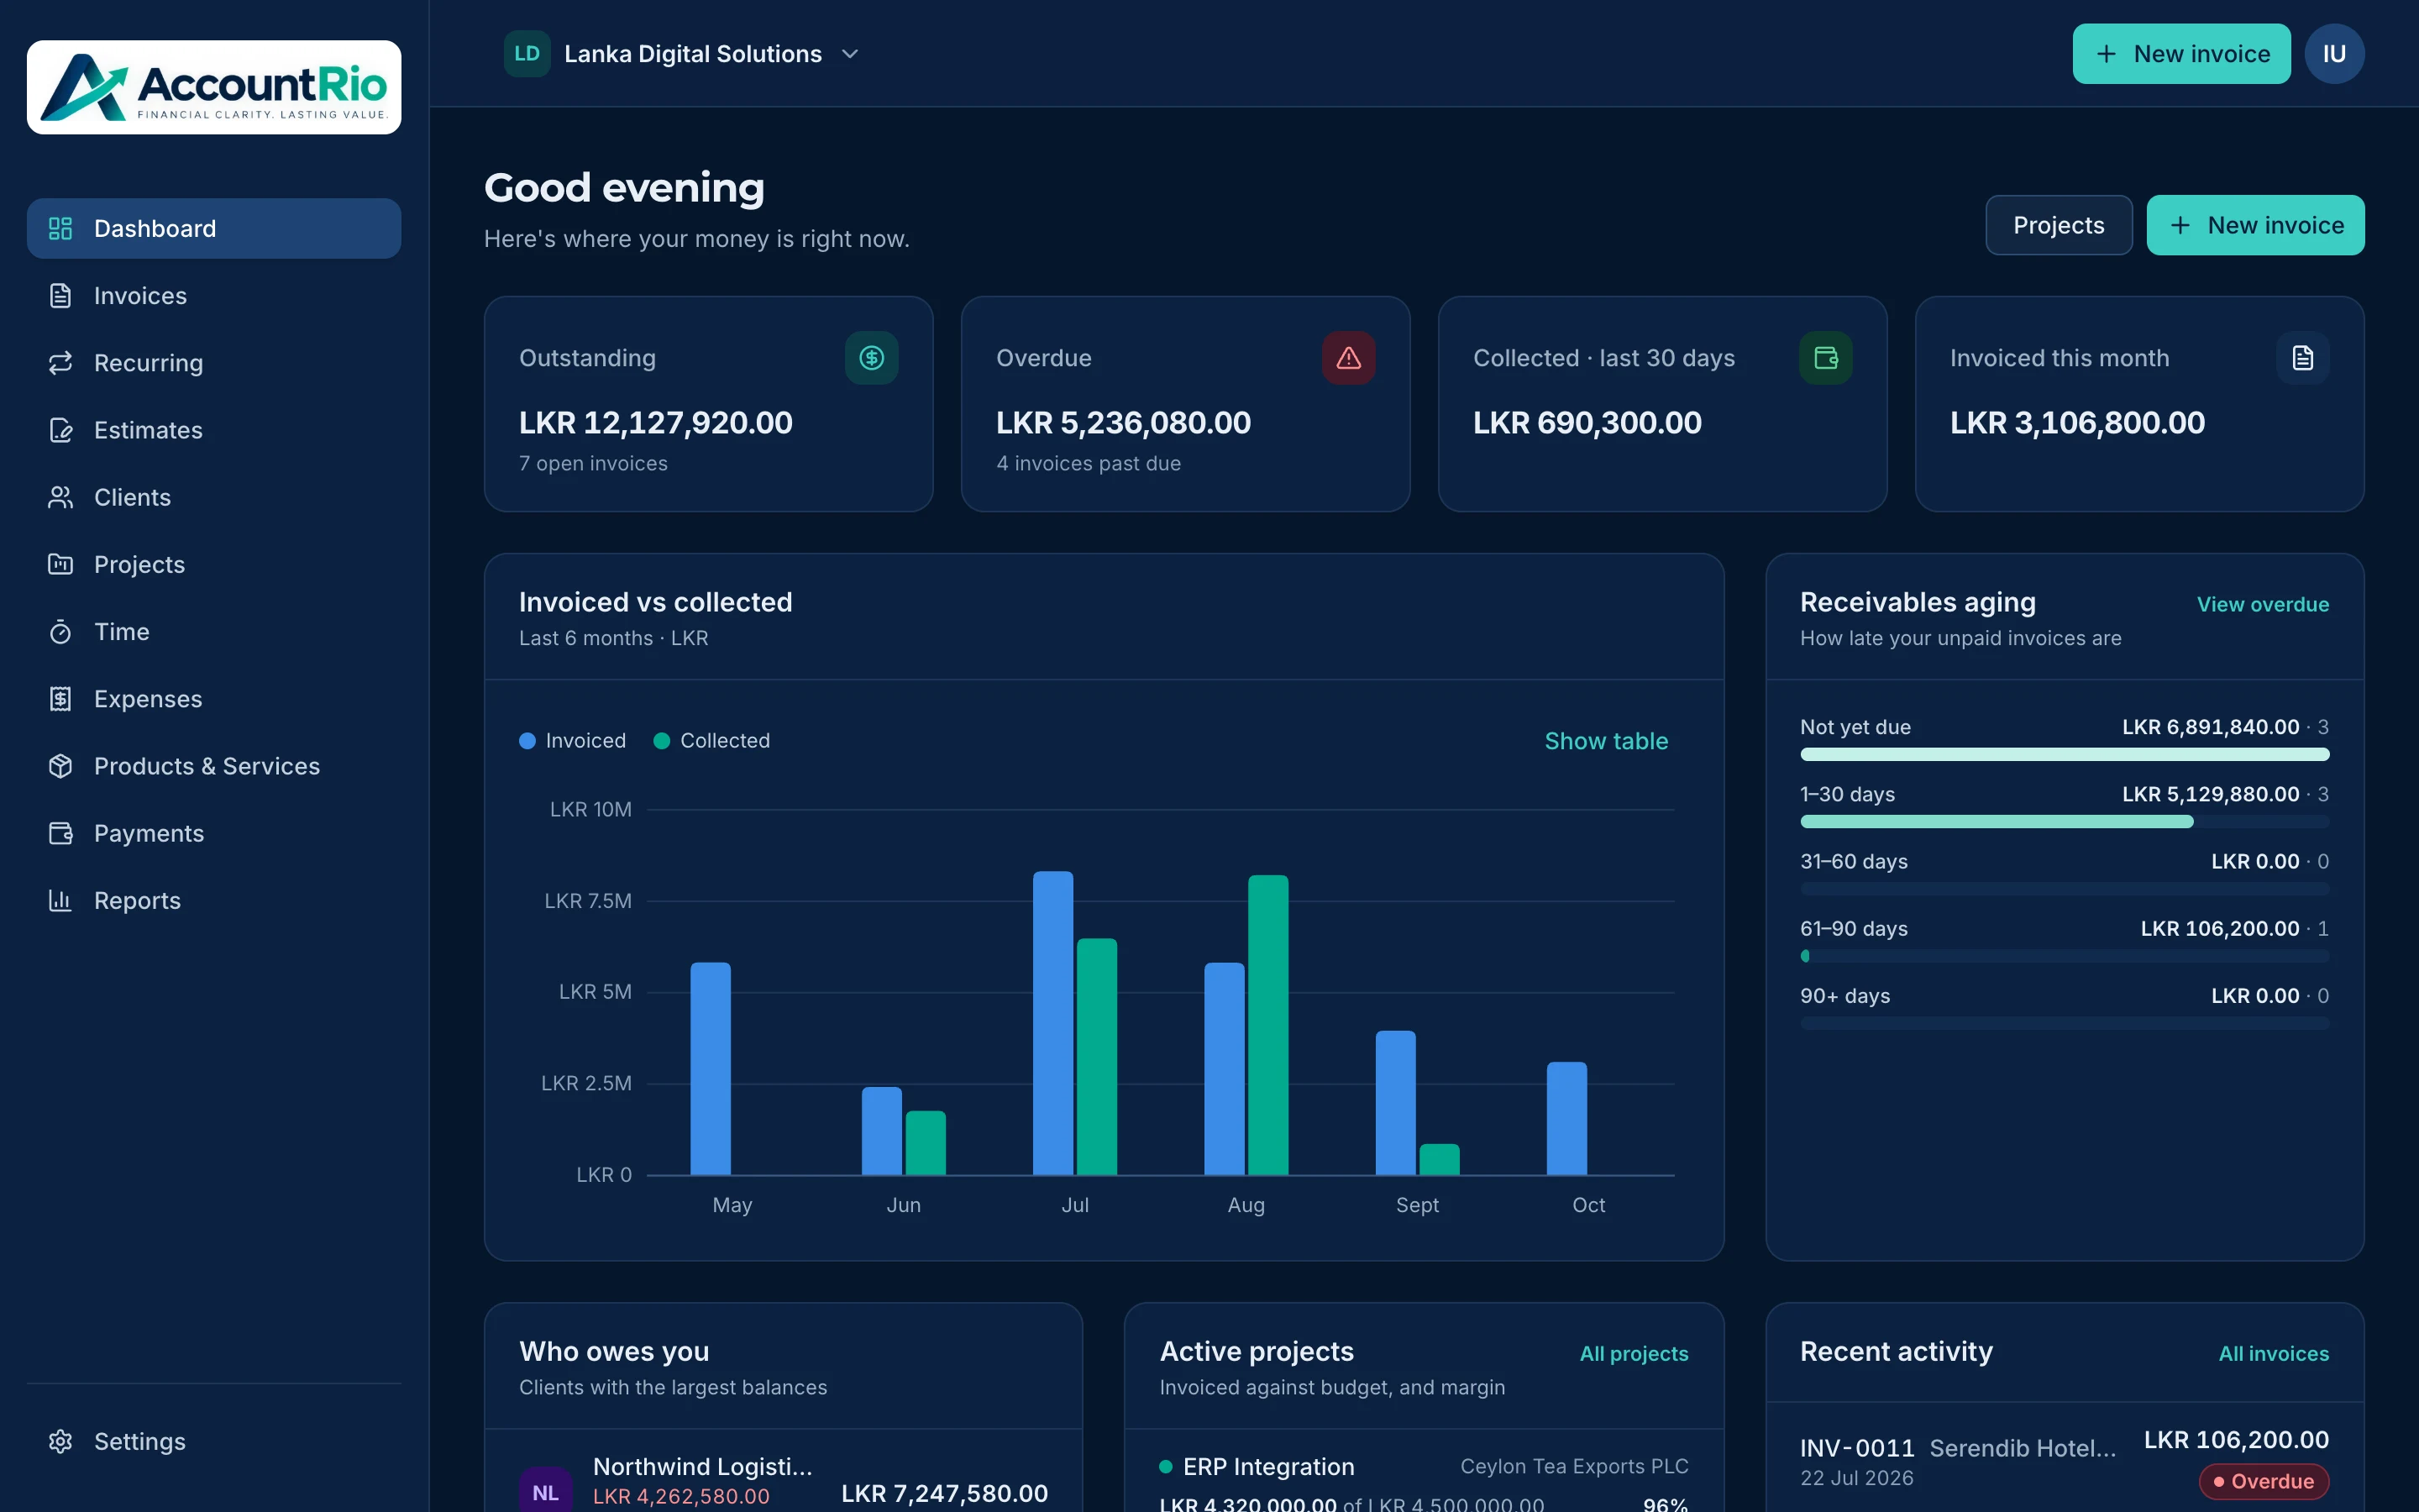Open the Clients menu item label

(x=132, y=497)
